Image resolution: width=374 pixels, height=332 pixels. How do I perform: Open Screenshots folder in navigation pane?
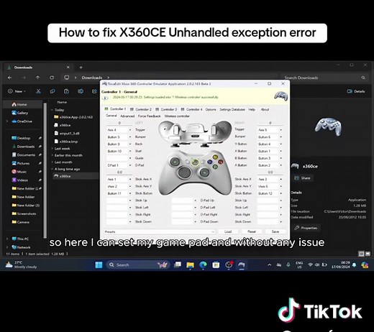(24, 213)
